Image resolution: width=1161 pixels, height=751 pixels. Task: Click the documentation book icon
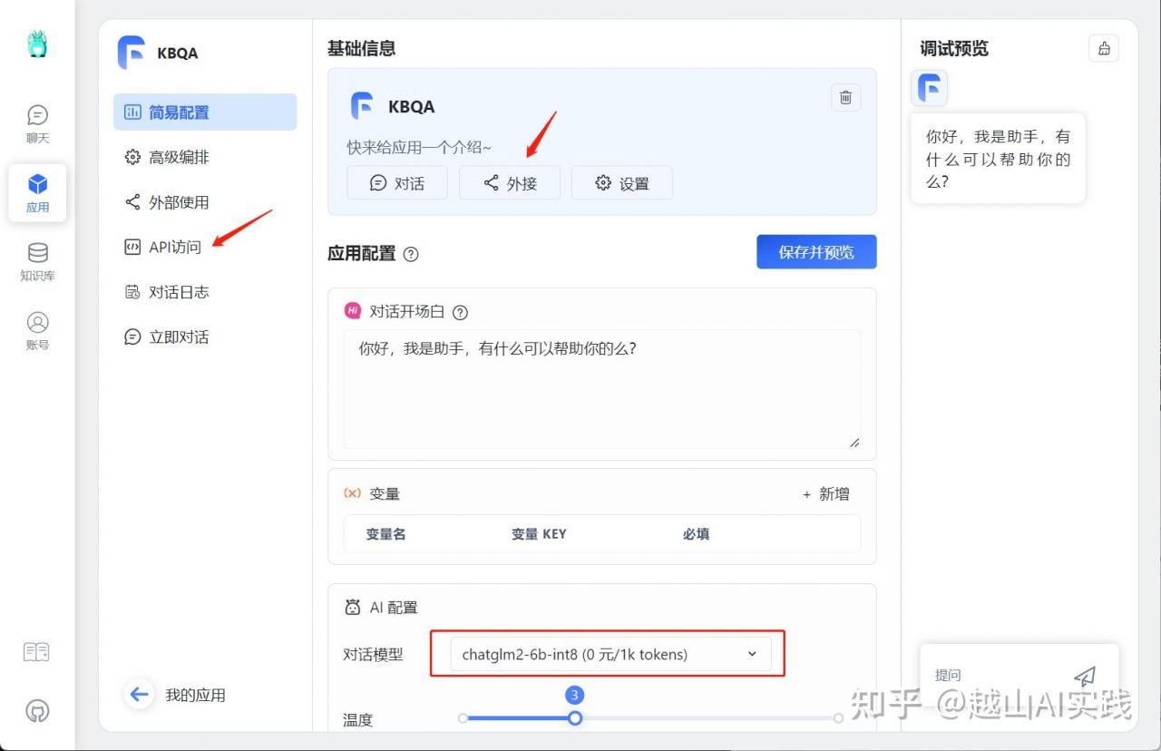coord(36,652)
